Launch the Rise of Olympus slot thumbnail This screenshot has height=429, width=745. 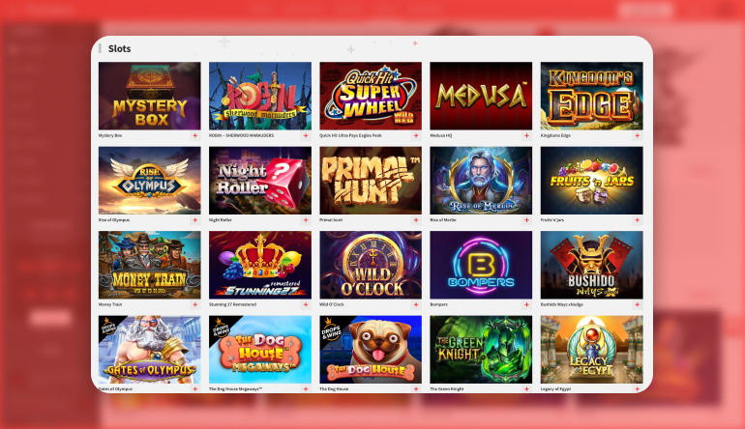pos(150,181)
